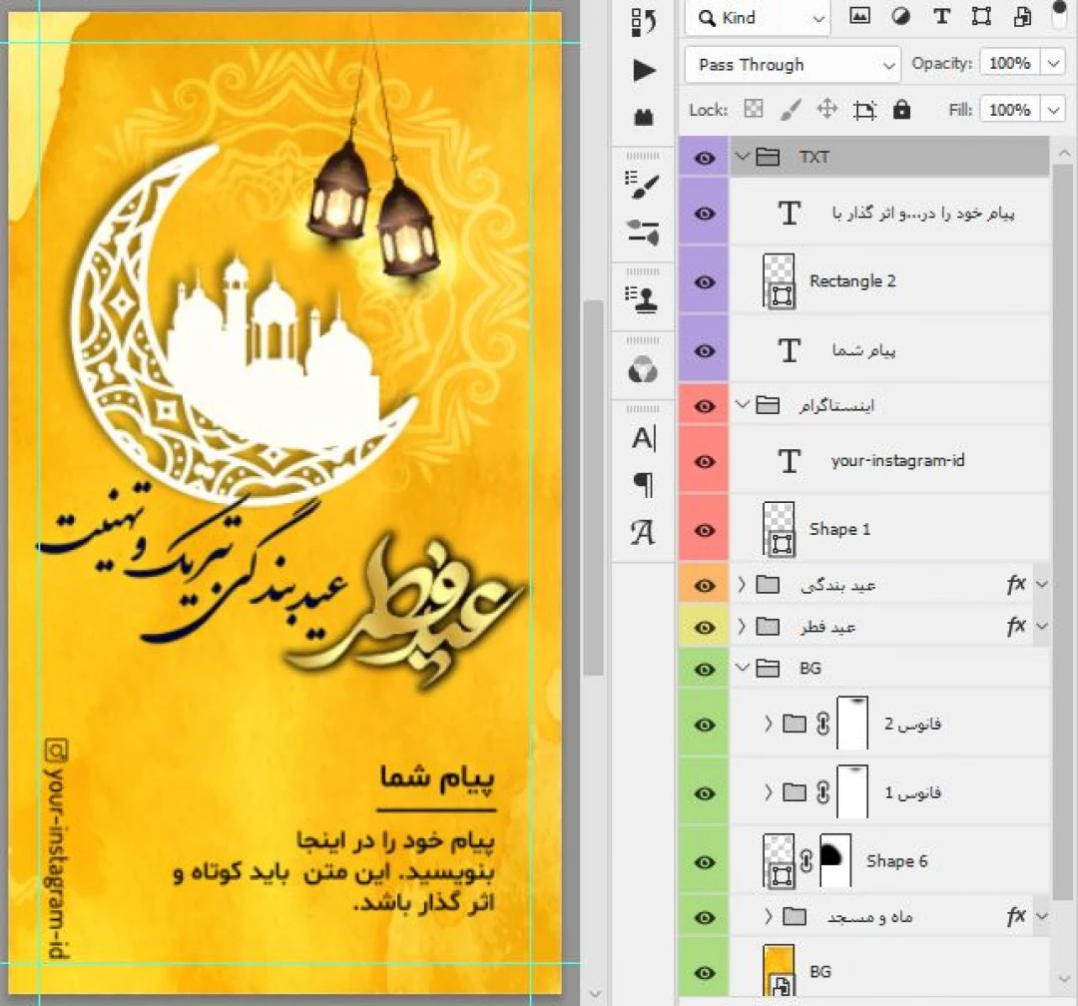Hide the TXT group with eye icon
The width and height of the screenshot is (1078, 1006).
tap(705, 158)
